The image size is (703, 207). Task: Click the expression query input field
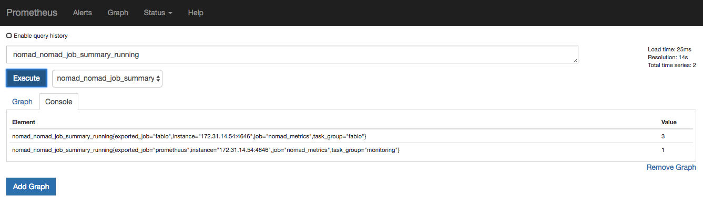click(x=292, y=55)
